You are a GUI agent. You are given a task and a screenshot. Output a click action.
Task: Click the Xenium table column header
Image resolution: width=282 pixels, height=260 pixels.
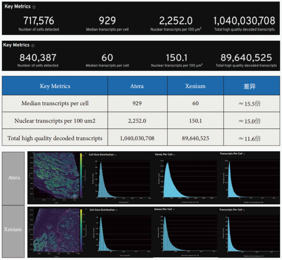point(196,86)
